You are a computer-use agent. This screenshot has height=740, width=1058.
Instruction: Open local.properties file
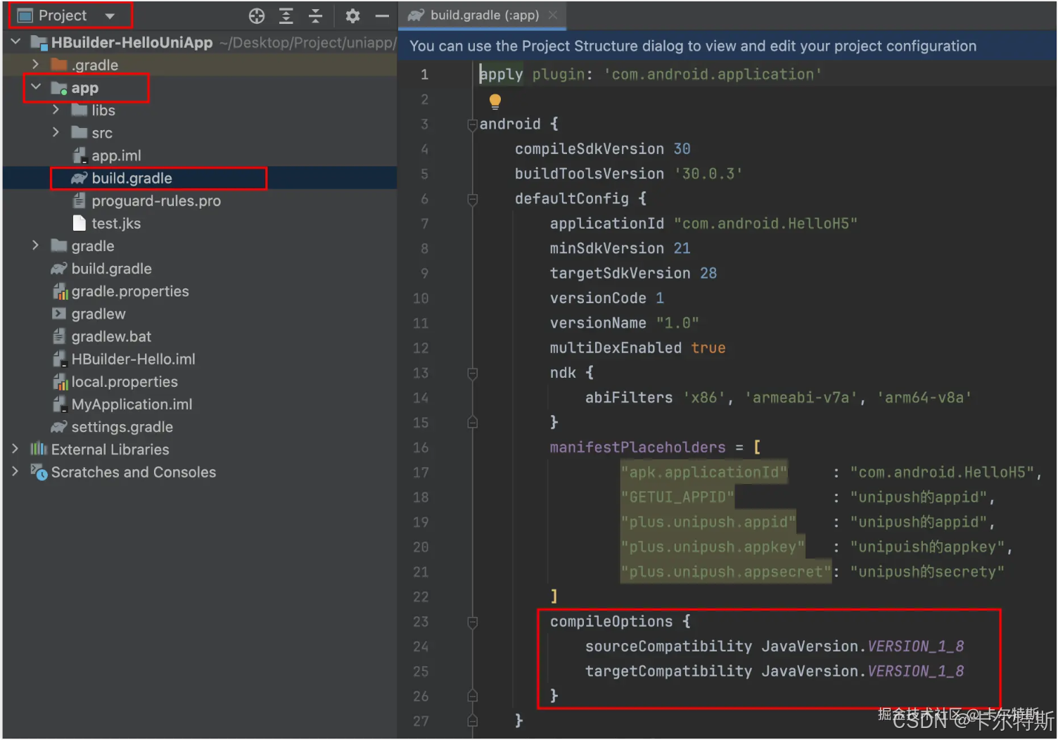125,381
